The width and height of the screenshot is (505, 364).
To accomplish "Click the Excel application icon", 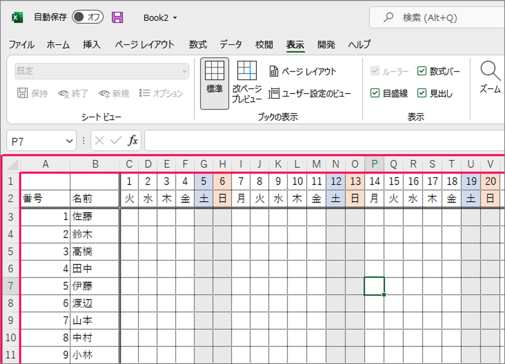I will click(x=17, y=17).
